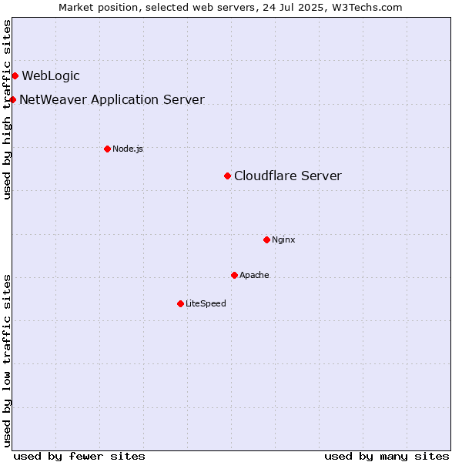Click the 'LiteSpeed' label text
This screenshot has height=462, width=462.
(x=206, y=303)
